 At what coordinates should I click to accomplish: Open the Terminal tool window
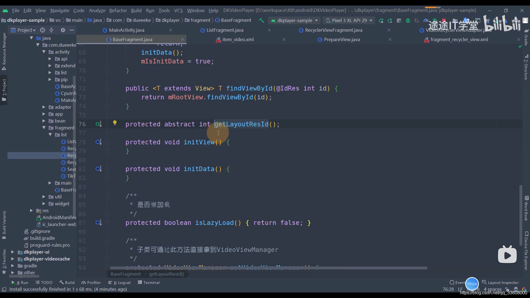coord(149,283)
